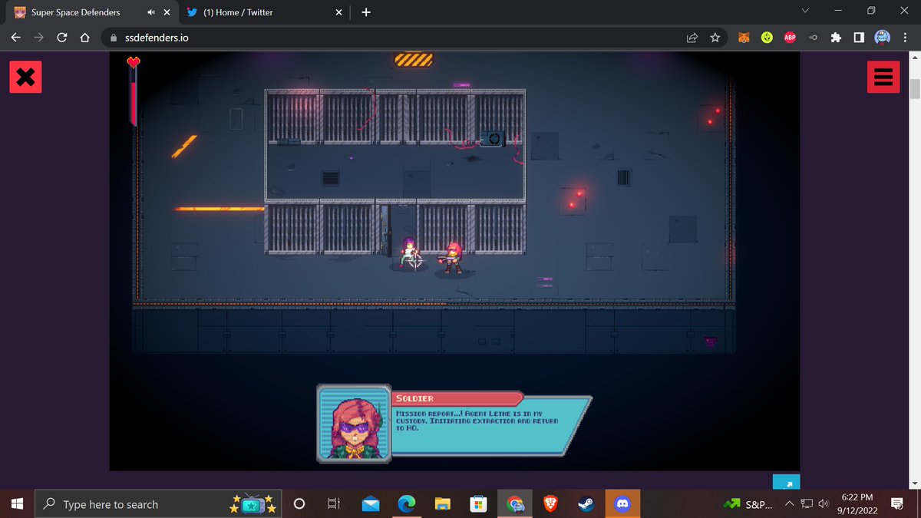921x518 pixels.
Task: Click the Soldier character portrait
Action: coord(355,424)
